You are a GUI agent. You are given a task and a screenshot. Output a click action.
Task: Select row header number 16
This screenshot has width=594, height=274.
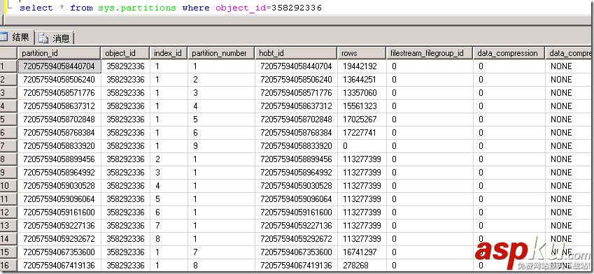(x=8, y=266)
